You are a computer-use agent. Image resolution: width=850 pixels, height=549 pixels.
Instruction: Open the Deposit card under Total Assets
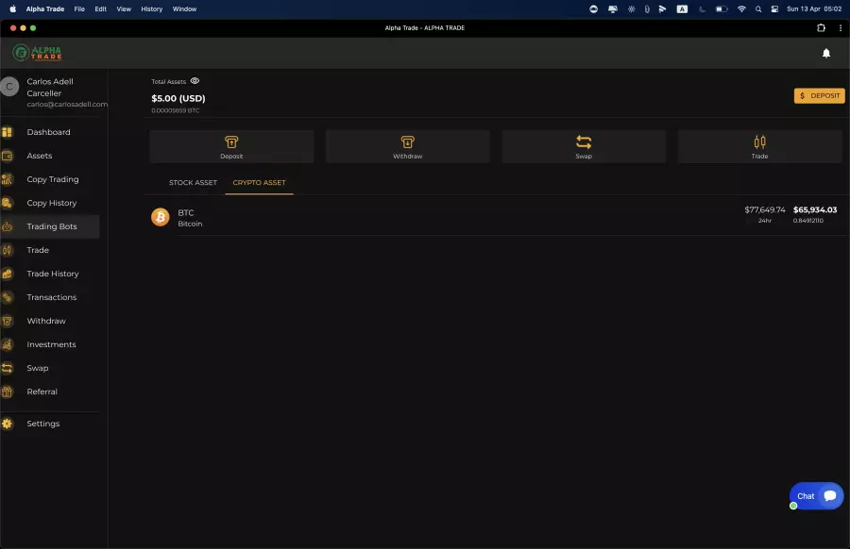click(x=231, y=147)
